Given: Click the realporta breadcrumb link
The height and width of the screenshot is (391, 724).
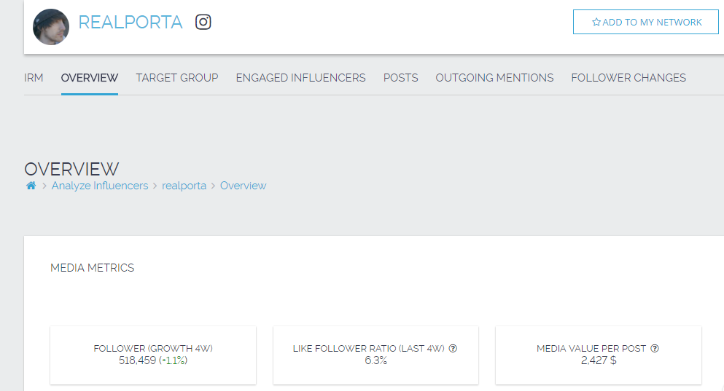Looking at the screenshot, I should [x=184, y=186].
